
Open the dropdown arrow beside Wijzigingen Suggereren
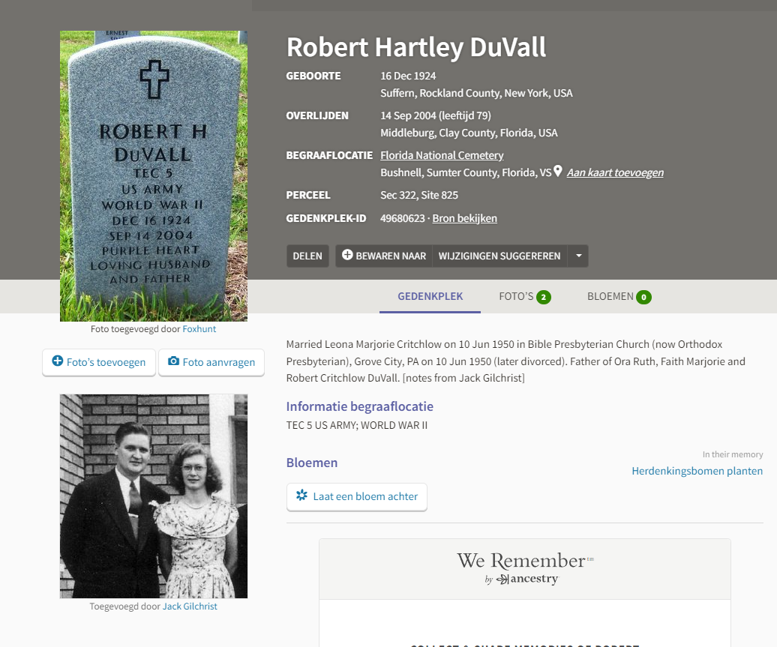coord(578,256)
